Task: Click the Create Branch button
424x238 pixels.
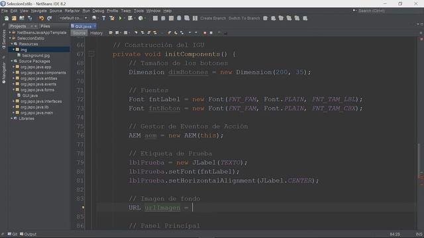Action: pos(213,19)
